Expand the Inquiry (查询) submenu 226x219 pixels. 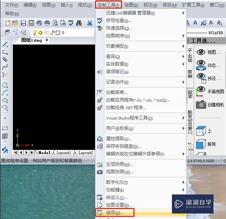(x=145, y=56)
